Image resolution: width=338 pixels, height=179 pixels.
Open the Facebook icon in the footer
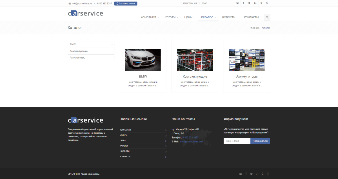pos(246,174)
